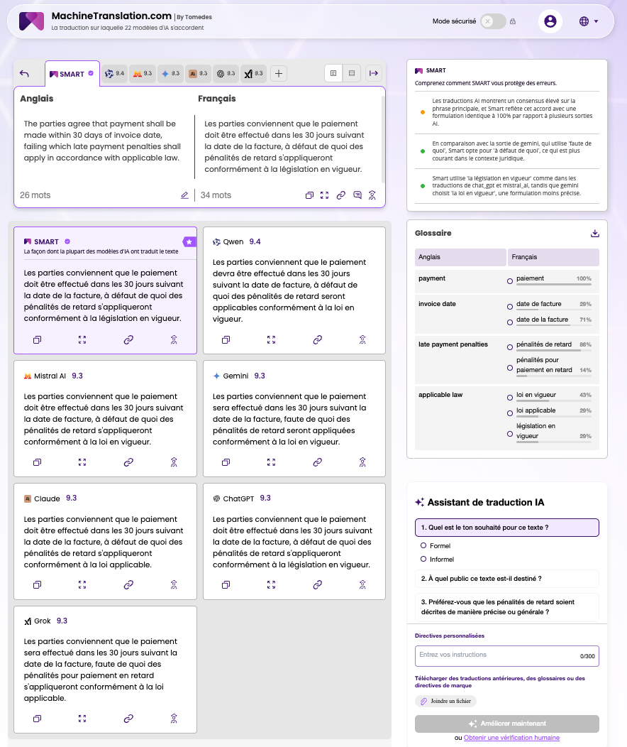The height and width of the screenshot is (747, 627).
Task: Expand question 3 about late payment penalties
Action: click(x=506, y=606)
